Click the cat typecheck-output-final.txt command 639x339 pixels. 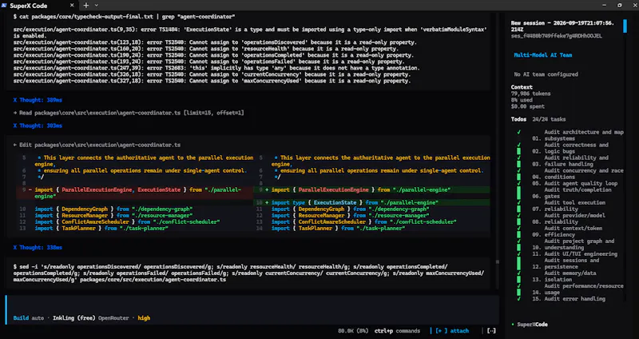pos(125,17)
